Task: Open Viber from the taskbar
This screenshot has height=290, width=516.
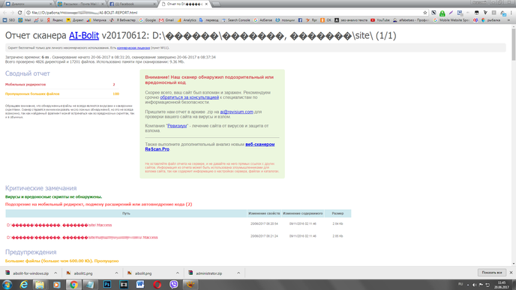Action: 174,285
